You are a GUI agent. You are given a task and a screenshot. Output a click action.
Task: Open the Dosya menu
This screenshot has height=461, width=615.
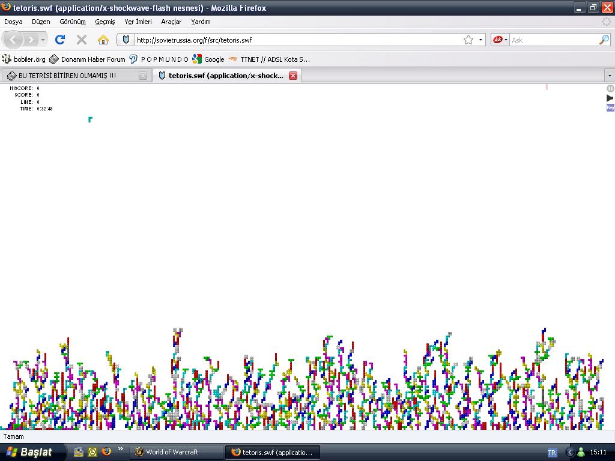(13, 22)
